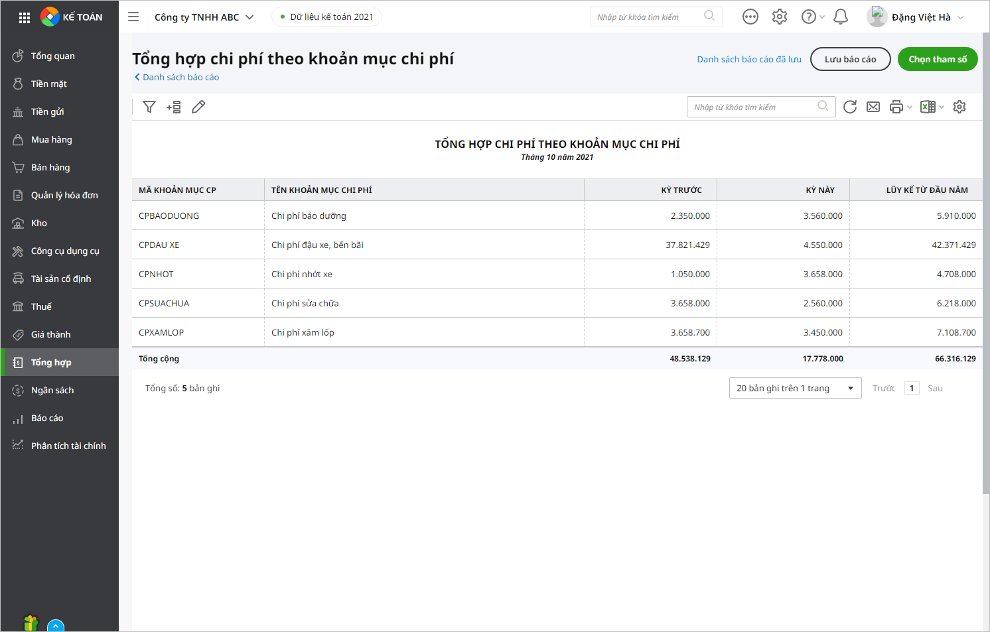
Task: Select the edit (pencil) icon
Action: pos(198,106)
